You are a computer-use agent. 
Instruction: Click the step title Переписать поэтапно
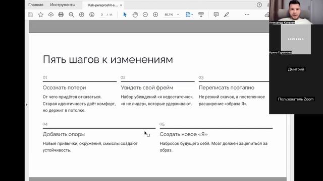(227, 87)
